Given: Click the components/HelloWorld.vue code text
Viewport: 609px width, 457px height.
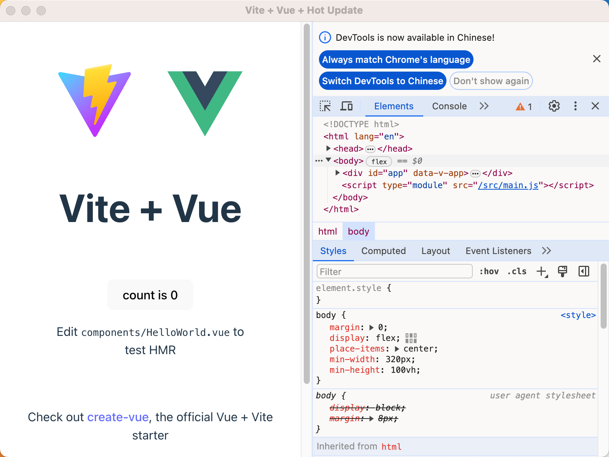Looking at the screenshot, I should [155, 332].
